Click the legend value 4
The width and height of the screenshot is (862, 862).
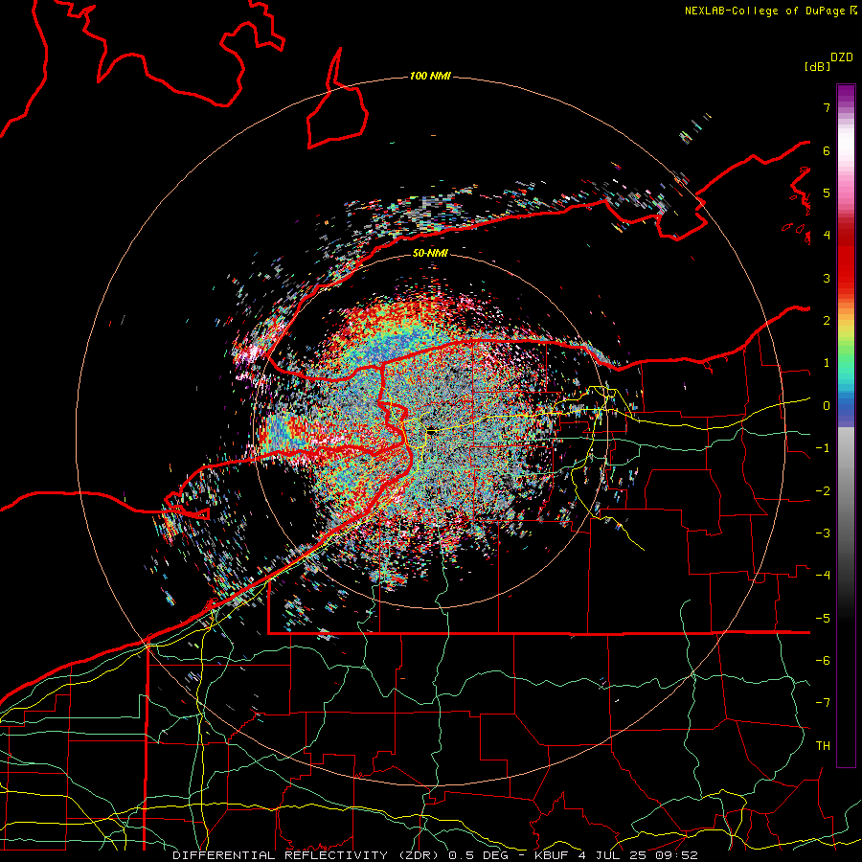click(x=827, y=236)
